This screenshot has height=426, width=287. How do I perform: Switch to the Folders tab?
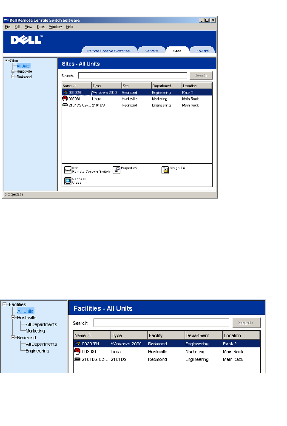point(202,51)
